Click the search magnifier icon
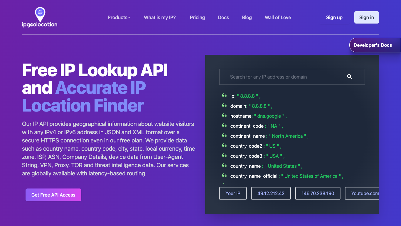The width and height of the screenshot is (401, 226). pos(350,77)
